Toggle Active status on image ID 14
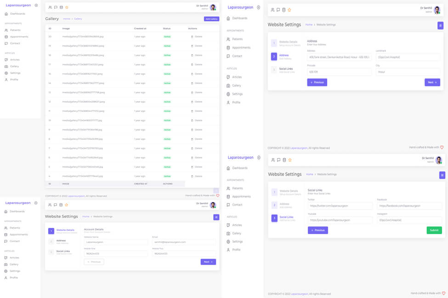Image resolution: width=448 pixels, height=298 pixels. [x=166, y=83]
